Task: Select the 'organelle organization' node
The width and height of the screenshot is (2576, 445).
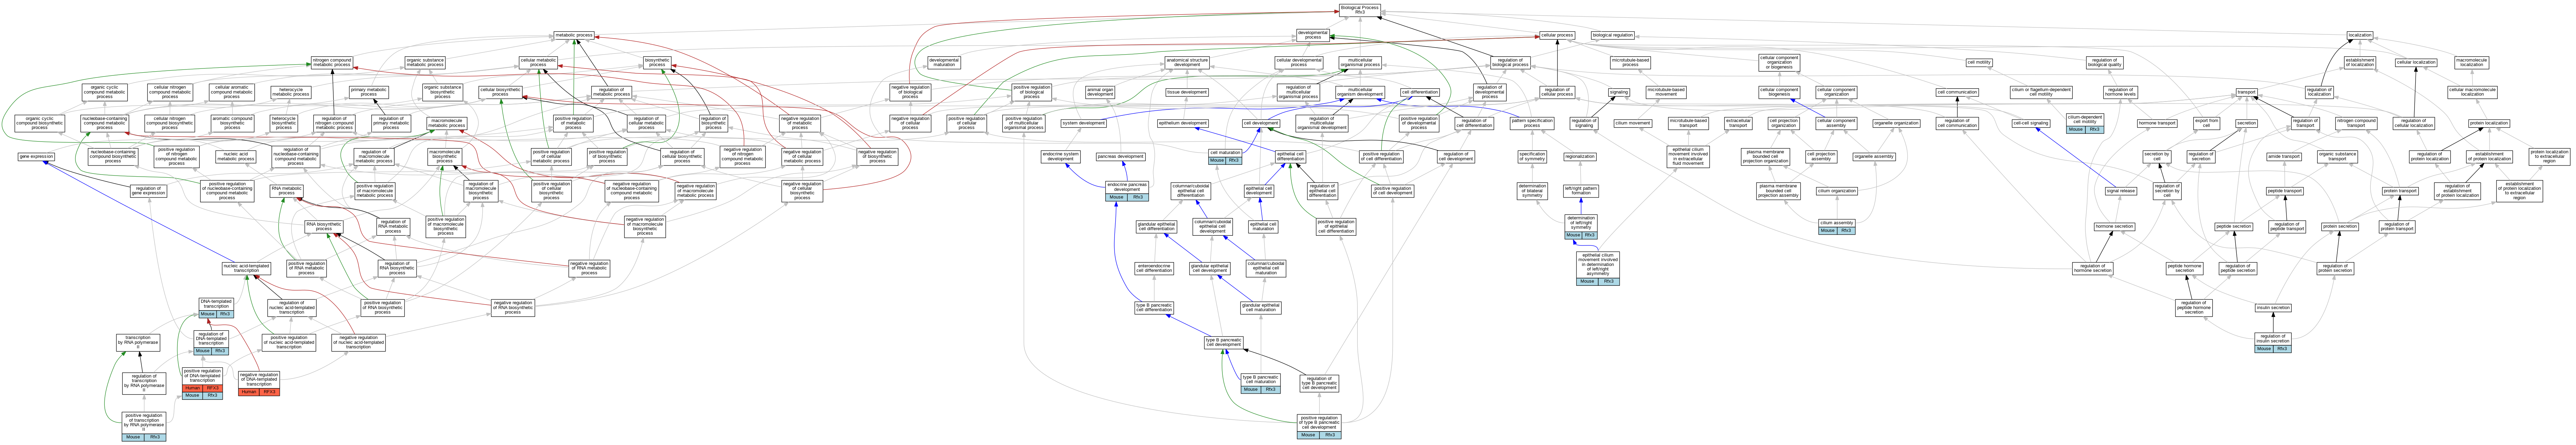Action: click(x=1896, y=123)
